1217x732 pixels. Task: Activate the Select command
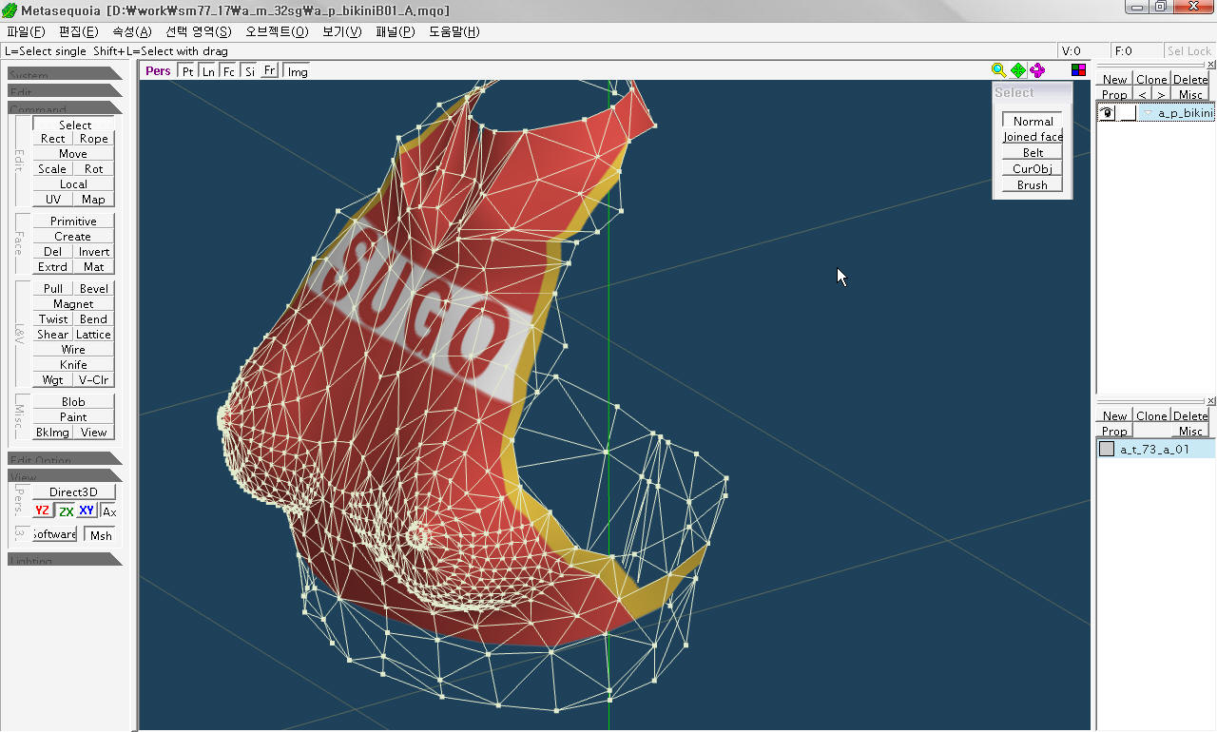click(74, 125)
